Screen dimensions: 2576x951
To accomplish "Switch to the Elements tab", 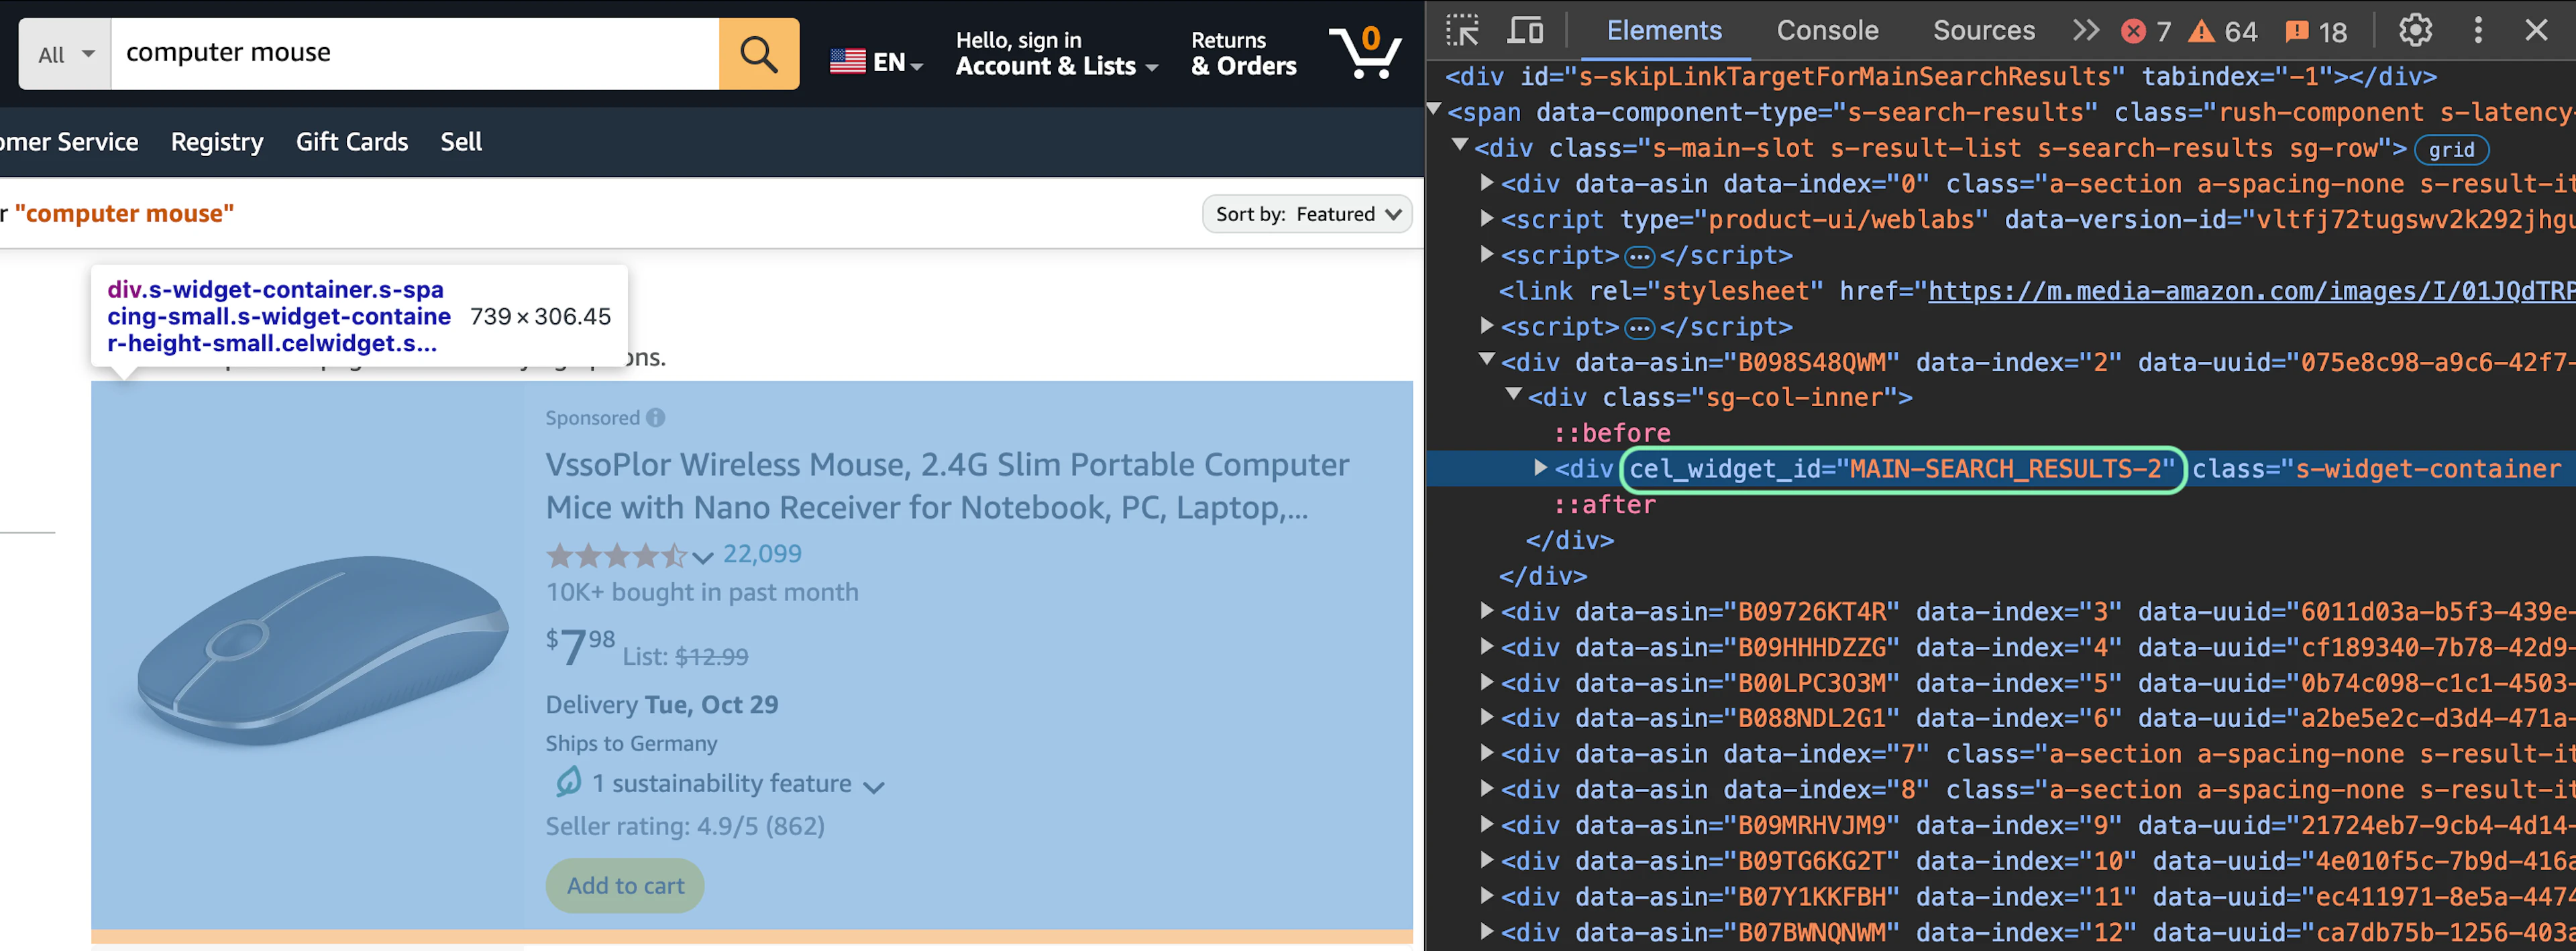I will (1664, 30).
